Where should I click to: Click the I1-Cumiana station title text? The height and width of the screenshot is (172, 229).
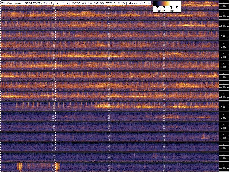coord(11,3)
